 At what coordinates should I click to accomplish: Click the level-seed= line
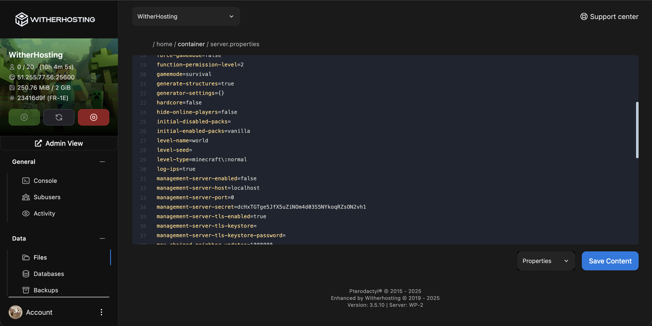click(174, 150)
